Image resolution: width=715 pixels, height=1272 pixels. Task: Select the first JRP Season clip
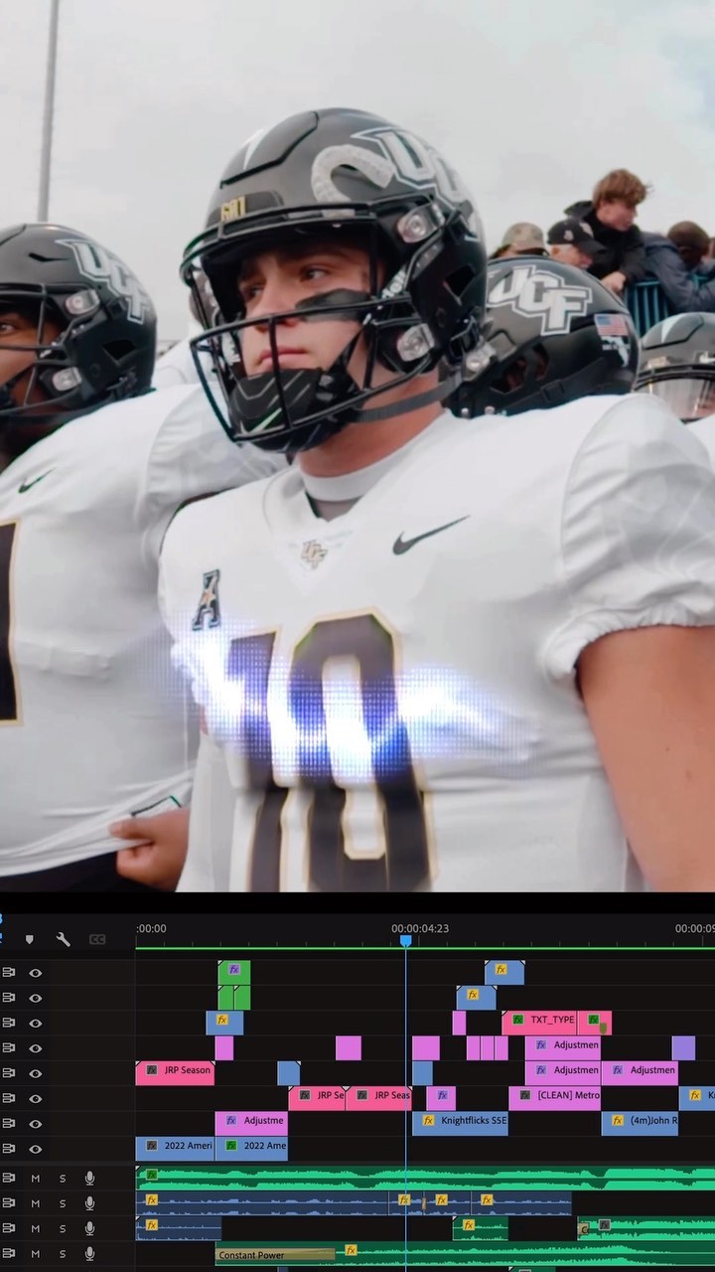coord(175,1070)
